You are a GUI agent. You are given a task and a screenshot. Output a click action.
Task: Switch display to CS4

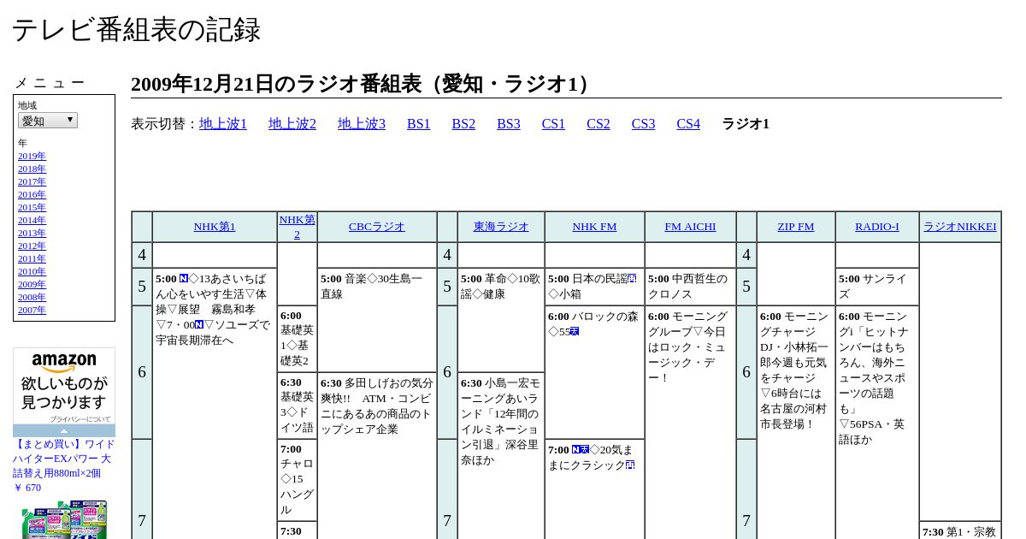(688, 124)
